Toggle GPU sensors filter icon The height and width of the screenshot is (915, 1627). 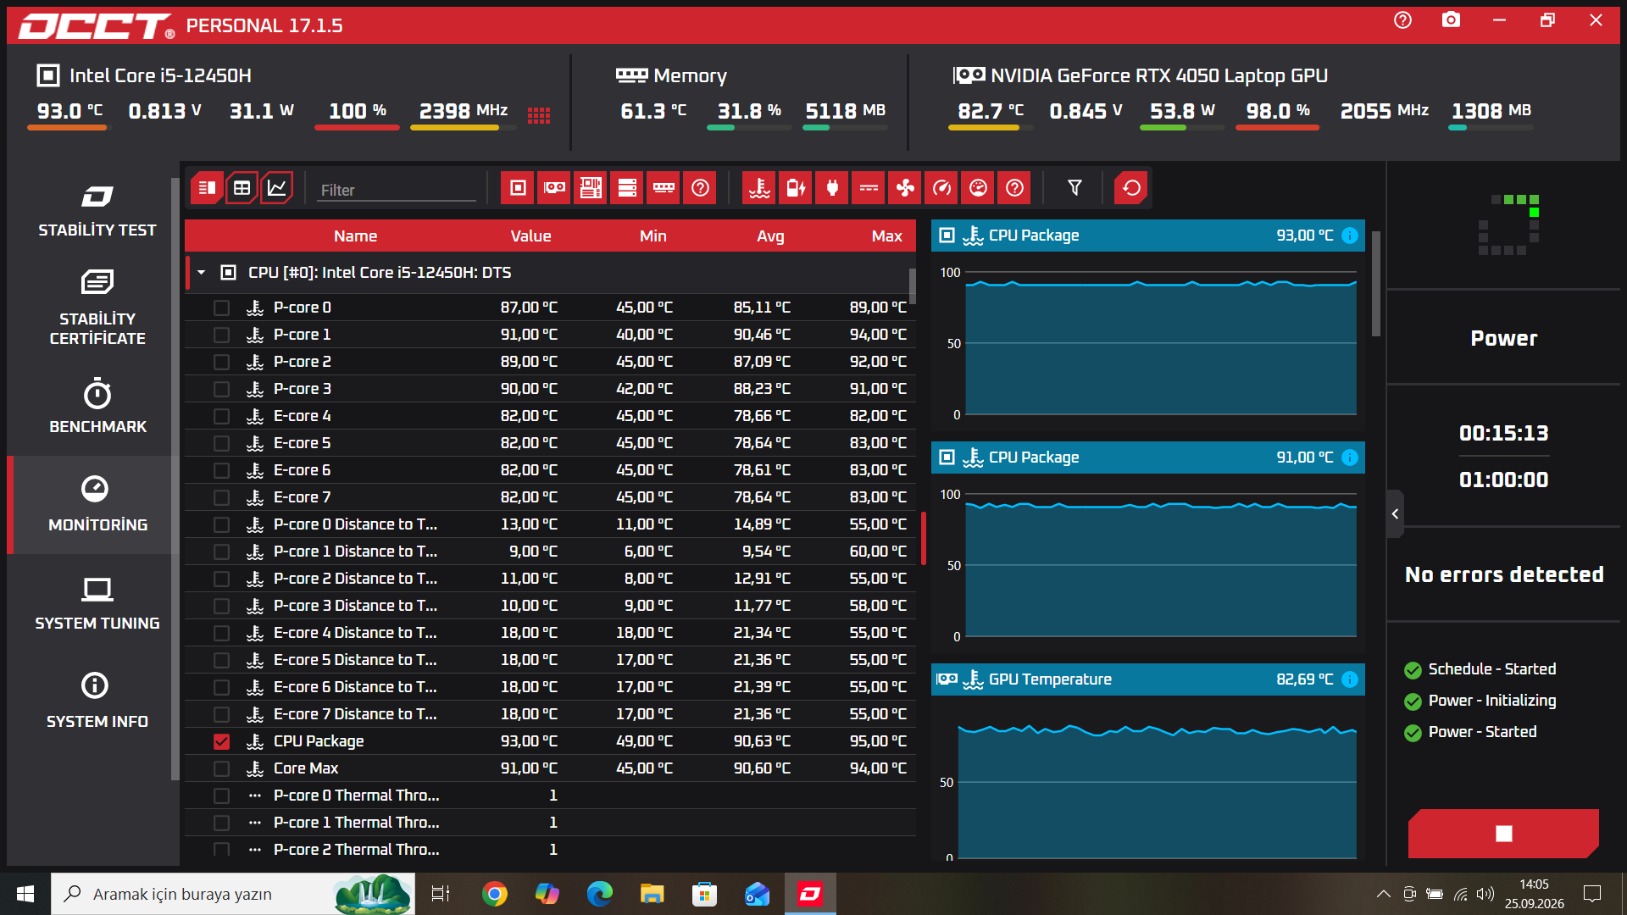point(554,188)
